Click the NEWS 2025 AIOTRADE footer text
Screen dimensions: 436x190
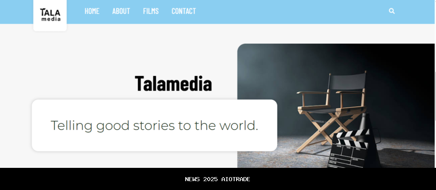coord(218,179)
